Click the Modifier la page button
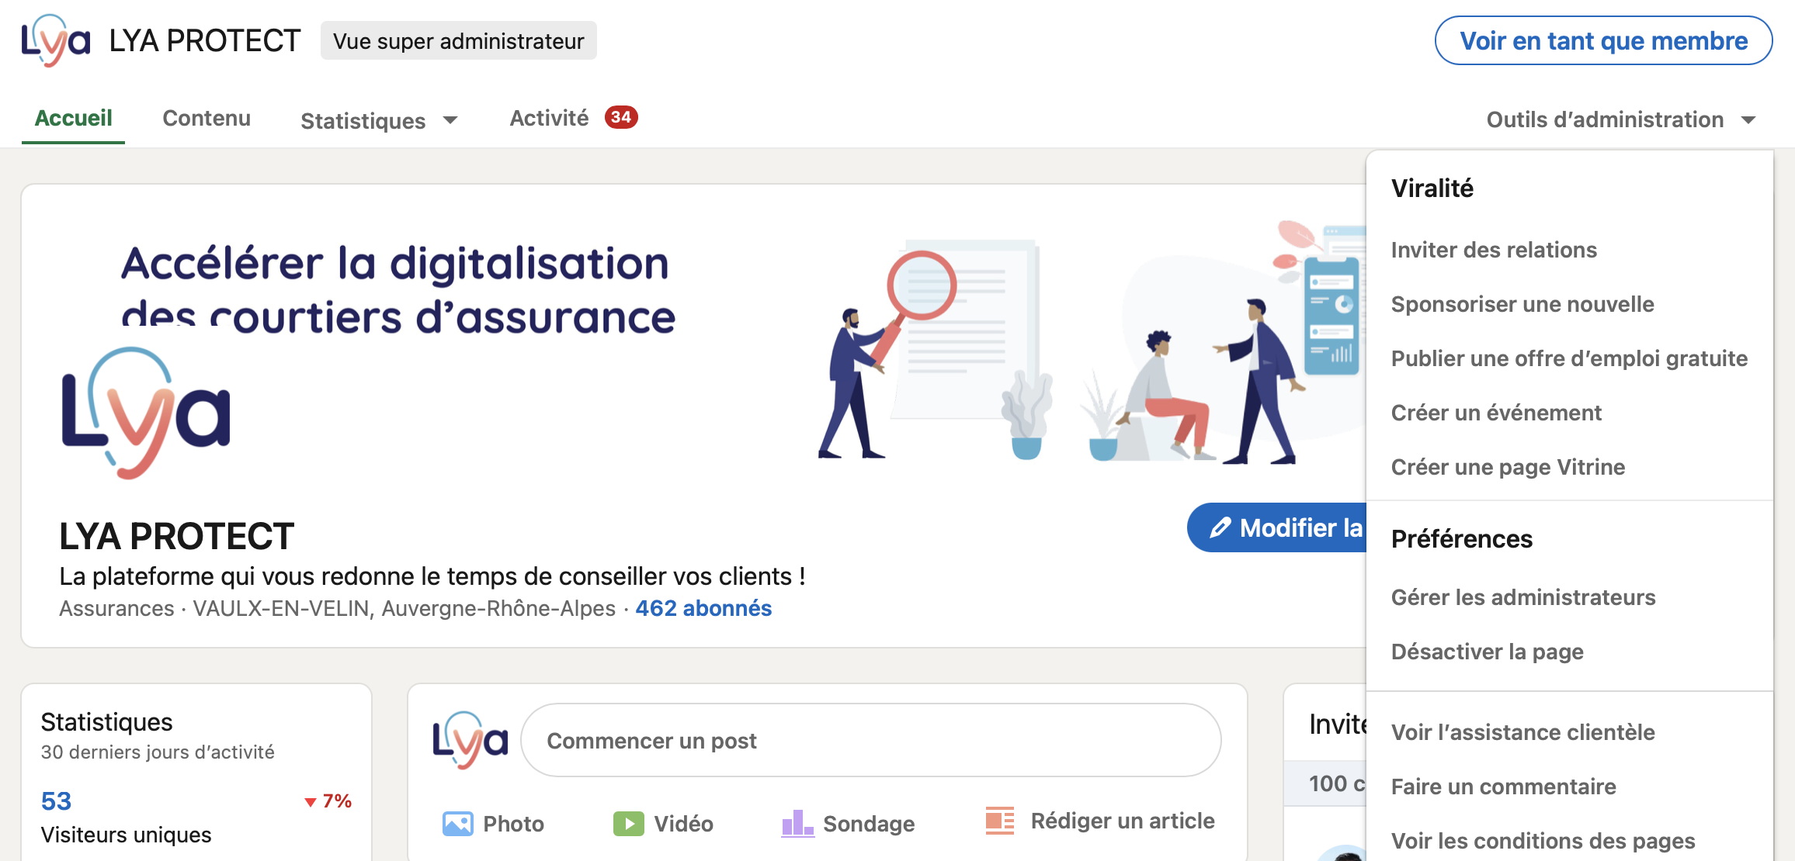 click(x=1277, y=527)
